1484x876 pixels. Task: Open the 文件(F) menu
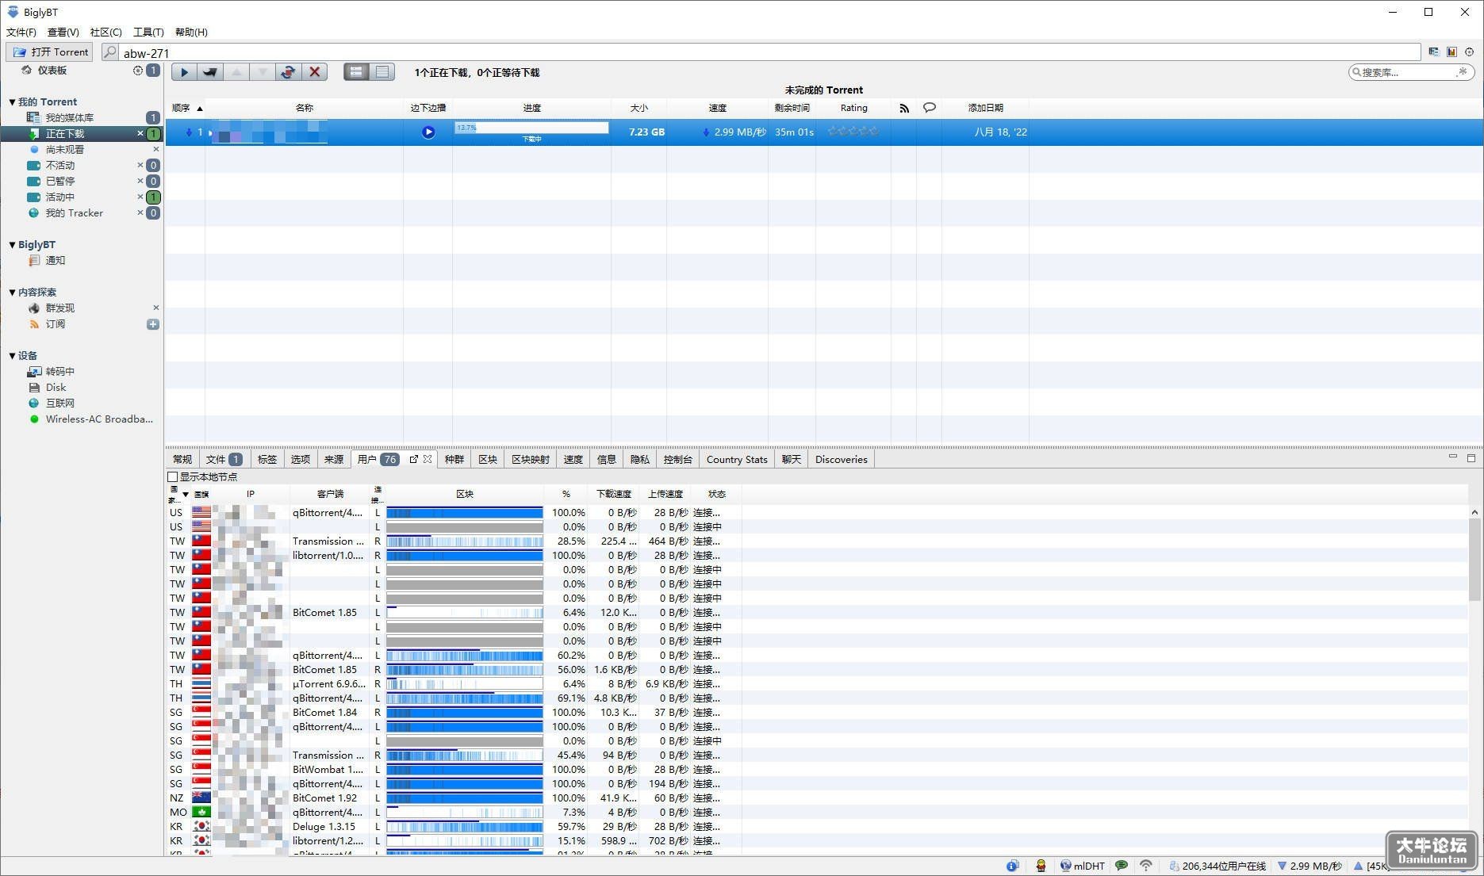pyautogui.click(x=21, y=33)
